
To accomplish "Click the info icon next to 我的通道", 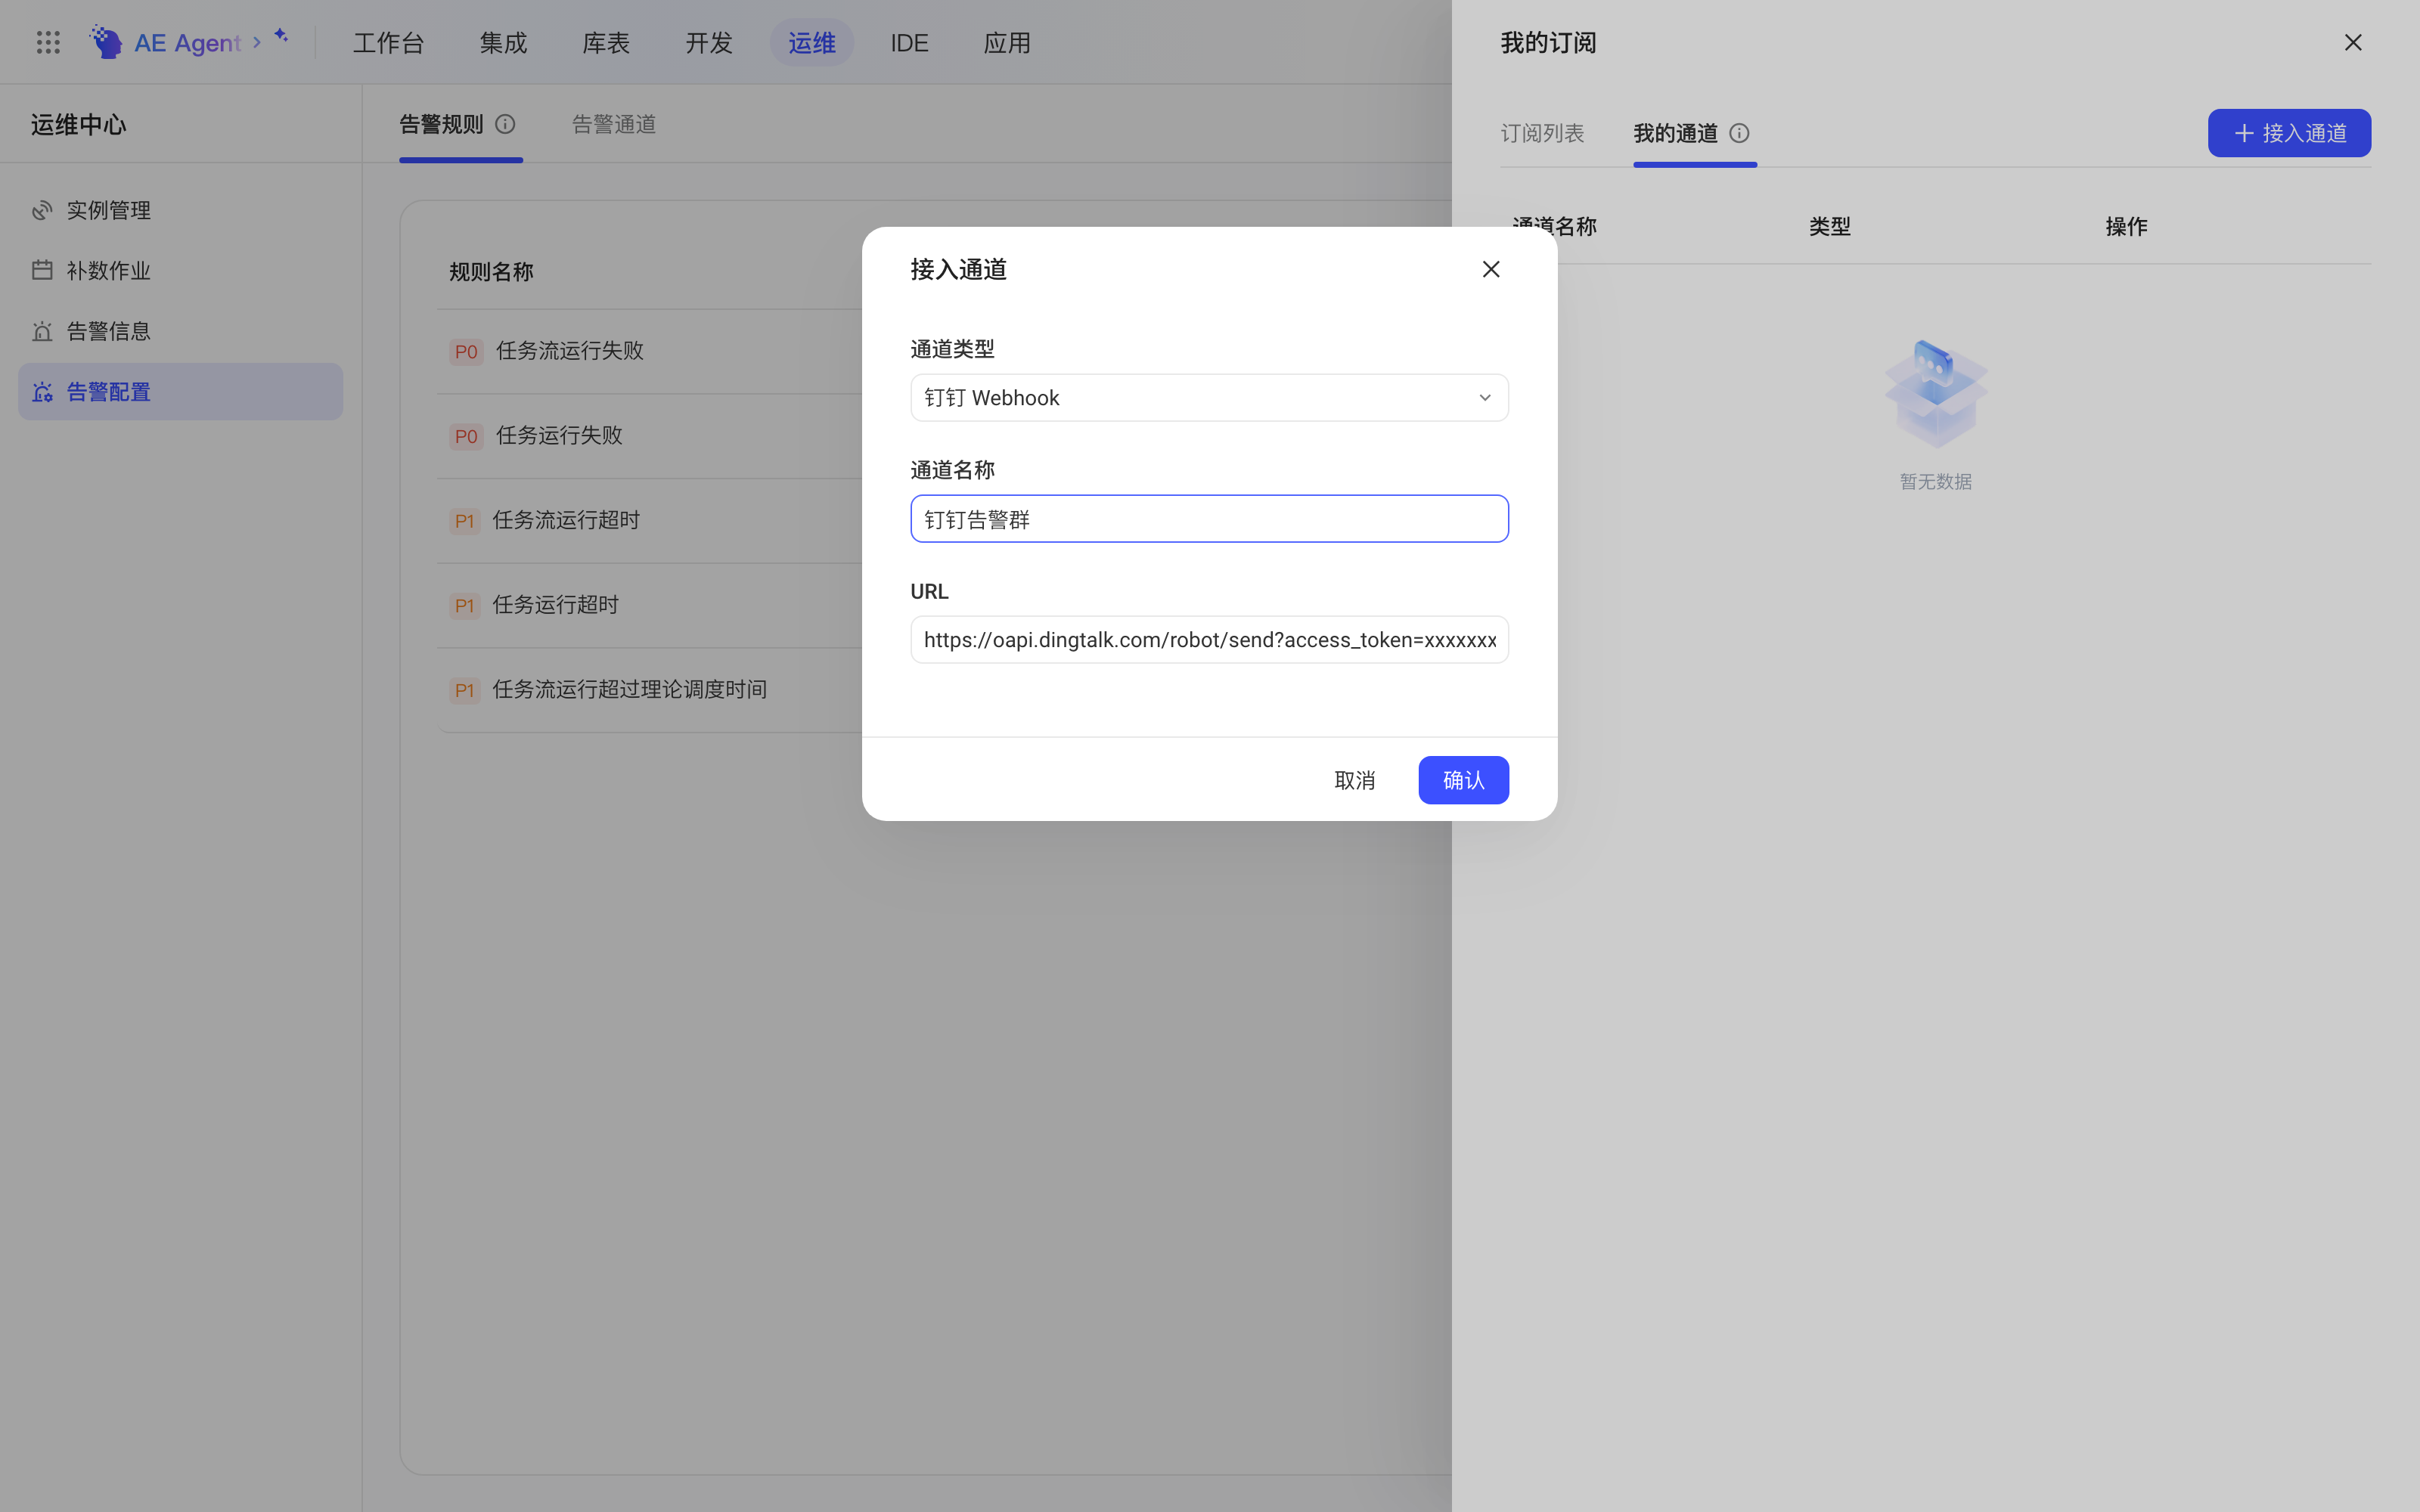I will pos(1739,133).
